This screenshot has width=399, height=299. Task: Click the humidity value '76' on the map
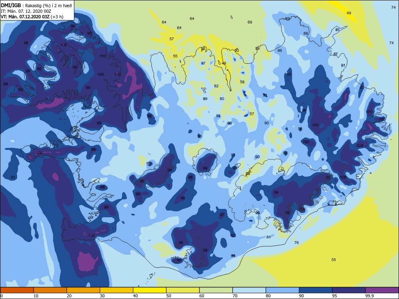pos(296,242)
